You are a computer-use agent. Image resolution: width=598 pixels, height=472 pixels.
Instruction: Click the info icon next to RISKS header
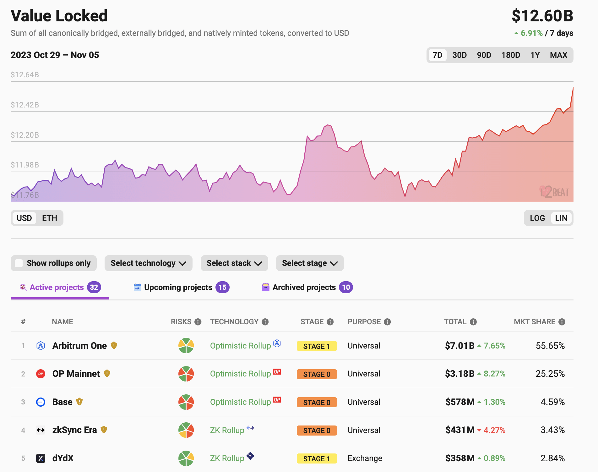pyautogui.click(x=198, y=322)
